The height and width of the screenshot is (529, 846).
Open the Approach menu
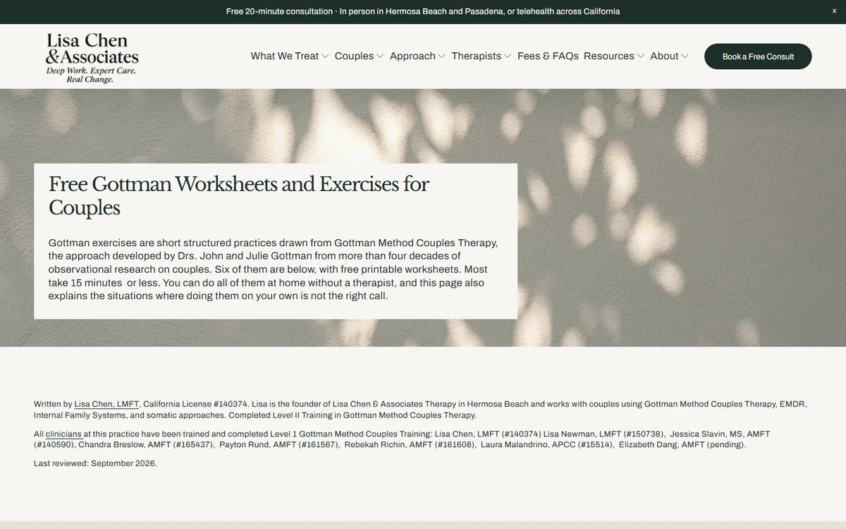click(412, 56)
